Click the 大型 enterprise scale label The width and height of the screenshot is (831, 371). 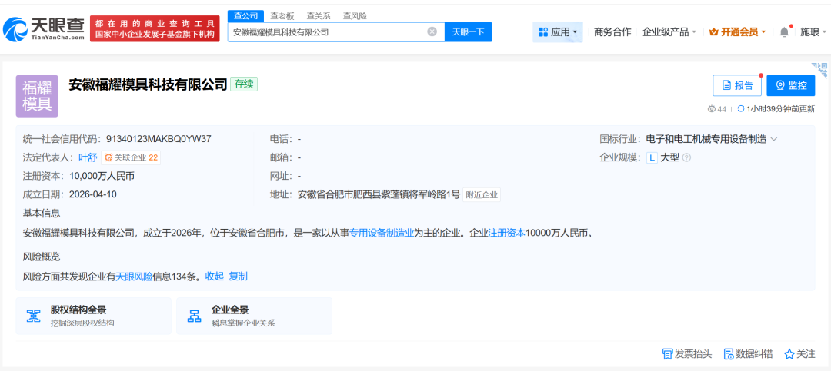[669, 157]
